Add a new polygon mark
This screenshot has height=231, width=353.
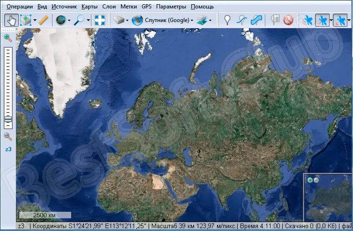tap(256, 20)
